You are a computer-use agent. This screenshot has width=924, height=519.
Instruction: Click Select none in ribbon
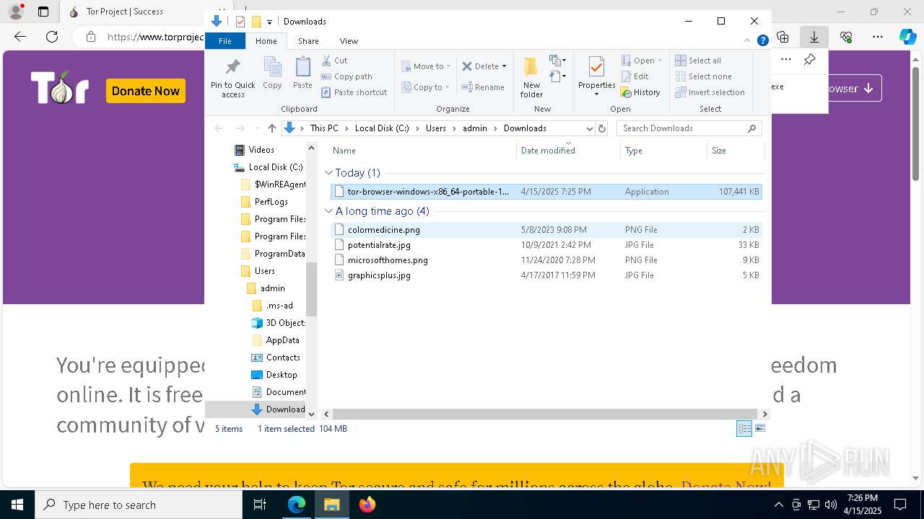tap(703, 76)
